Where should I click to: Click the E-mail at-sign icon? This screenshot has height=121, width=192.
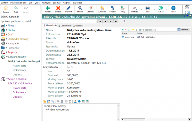[160, 8]
